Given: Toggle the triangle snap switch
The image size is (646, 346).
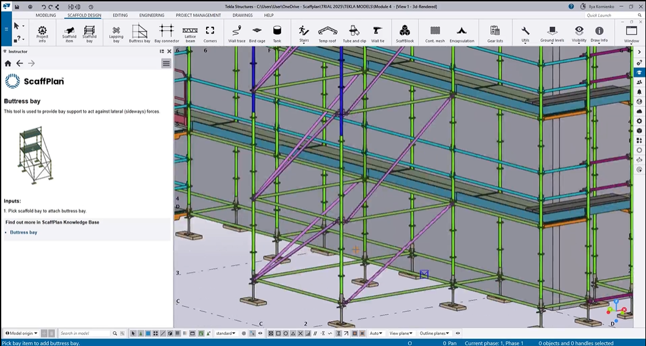Looking at the screenshot, I should [x=293, y=333].
